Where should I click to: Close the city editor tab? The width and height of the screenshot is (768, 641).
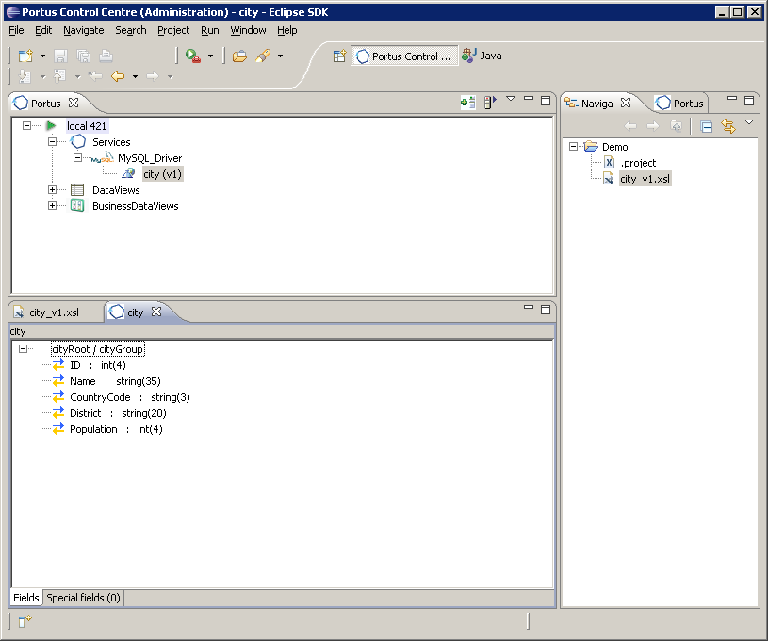(156, 312)
